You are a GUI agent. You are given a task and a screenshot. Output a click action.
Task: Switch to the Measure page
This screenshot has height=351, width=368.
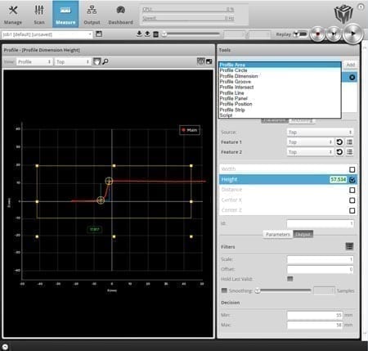(65, 14)
